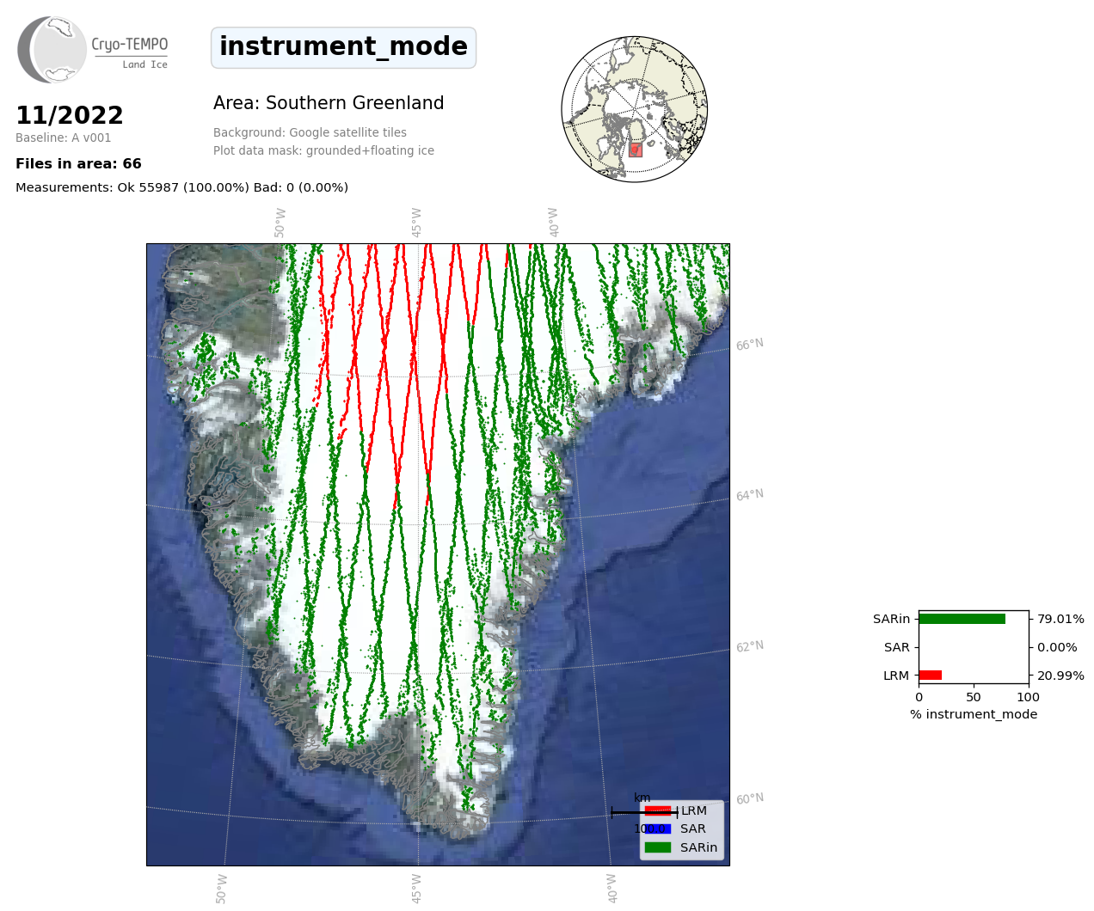The width and height of the screenshot is (1094, 911).
Task: Click the date label 11/2022
Action: point(70,115)
